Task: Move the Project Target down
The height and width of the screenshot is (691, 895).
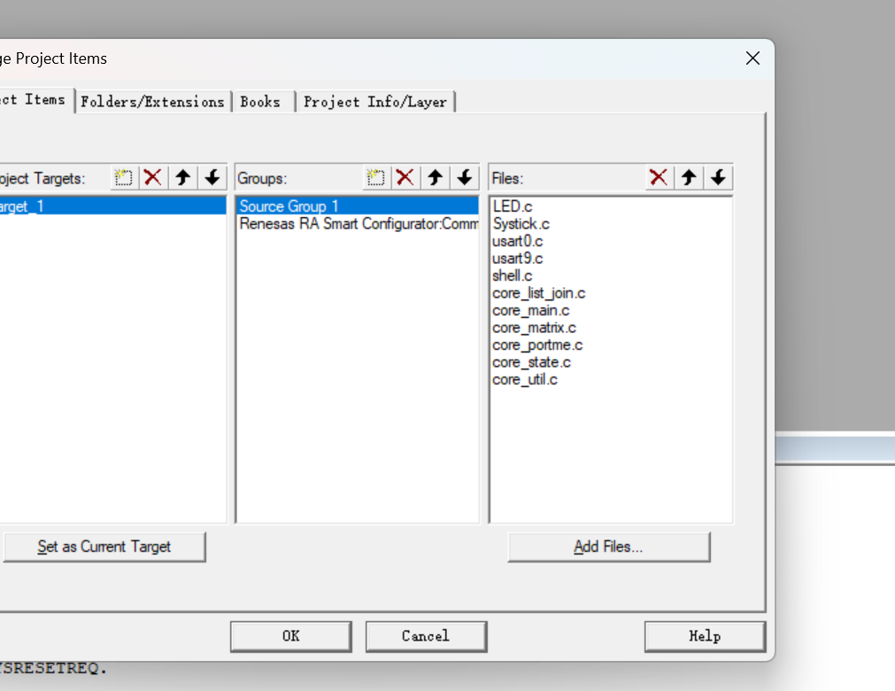Action: (212, 177)
